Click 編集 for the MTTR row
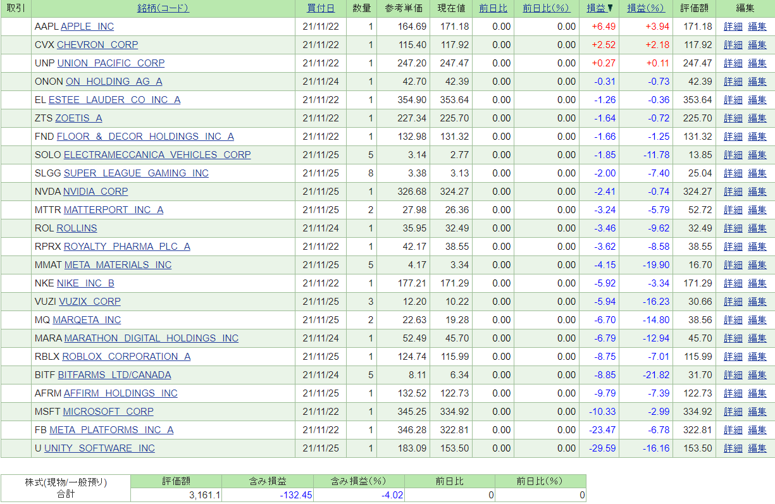Screen dimensions: 775x504 pyautogui.click(x=757, y=210)
